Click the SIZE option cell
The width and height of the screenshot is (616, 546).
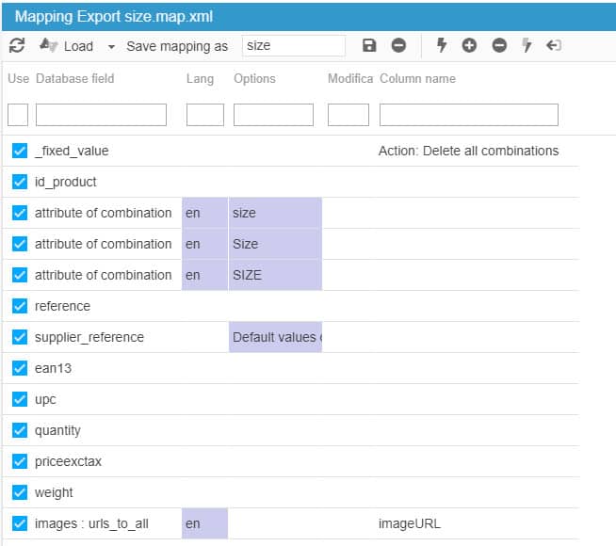click(x=275, y=275)
